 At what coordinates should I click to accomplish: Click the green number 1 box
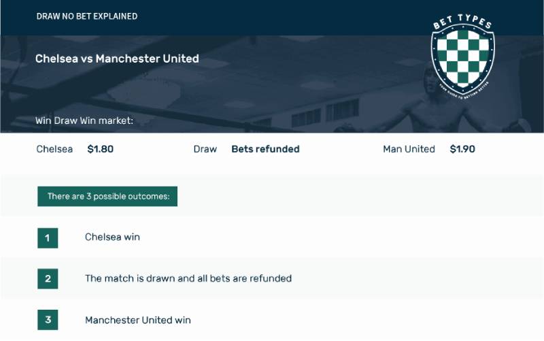click(x=48, y=238)
